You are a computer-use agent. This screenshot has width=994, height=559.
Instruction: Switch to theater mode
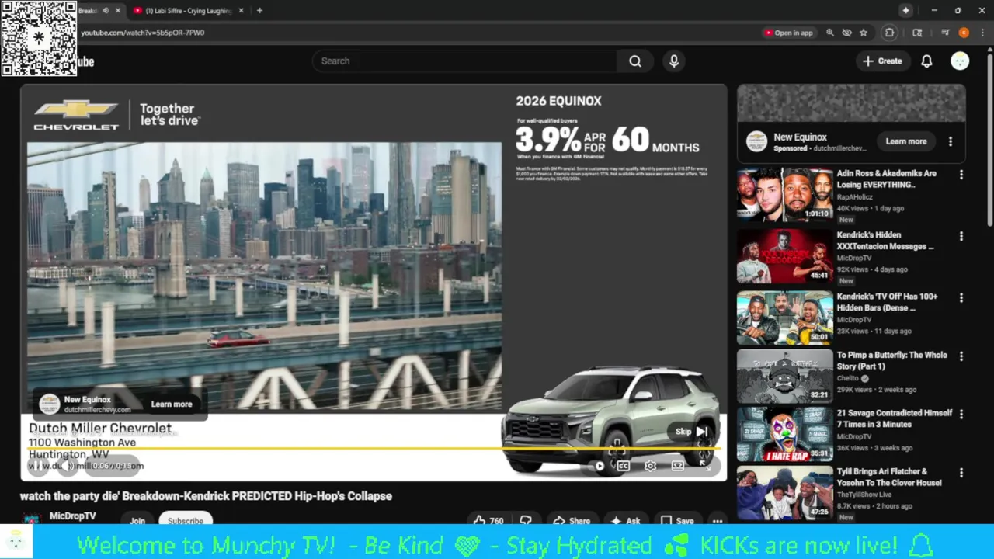pos(677,466)
